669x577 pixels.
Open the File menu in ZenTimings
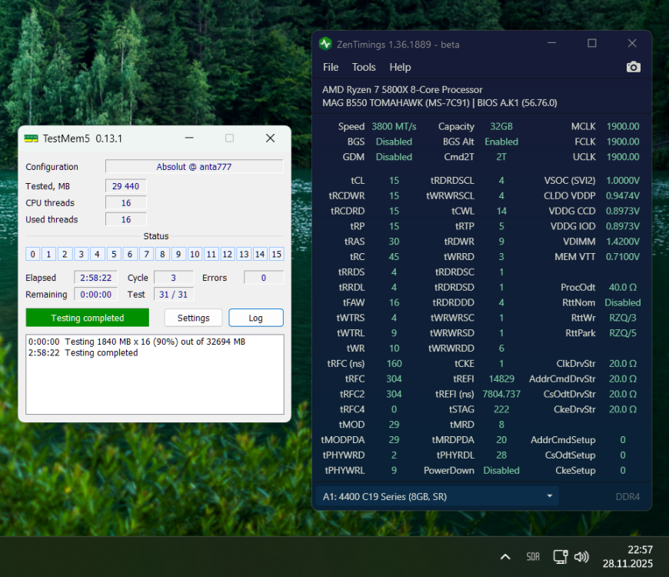pos(331,67)
